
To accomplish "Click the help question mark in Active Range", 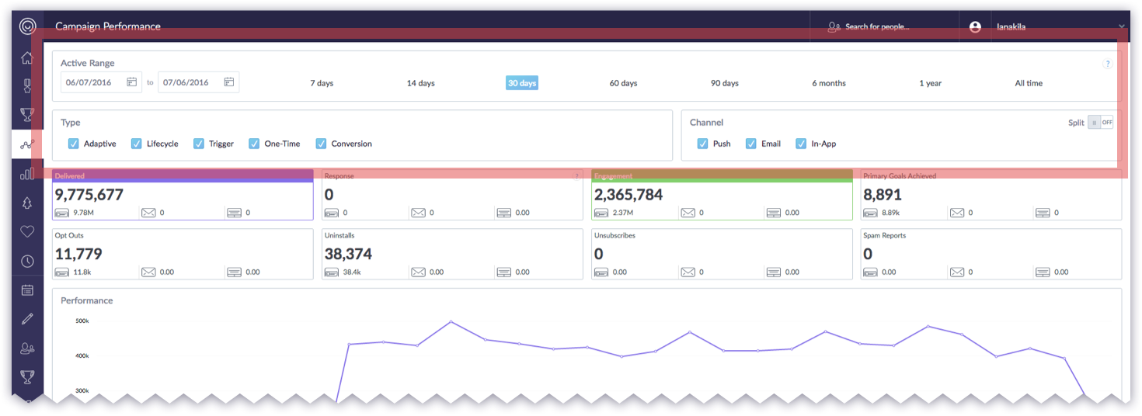I will point(1108,64).
